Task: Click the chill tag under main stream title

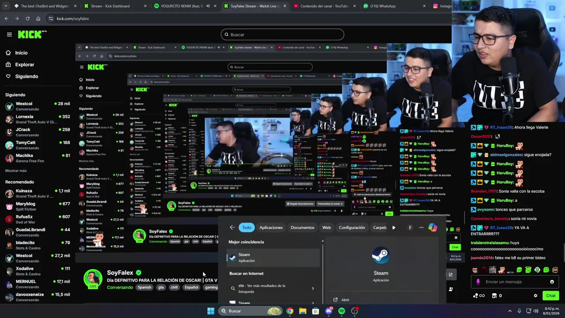Action: (x=174, y=288)
